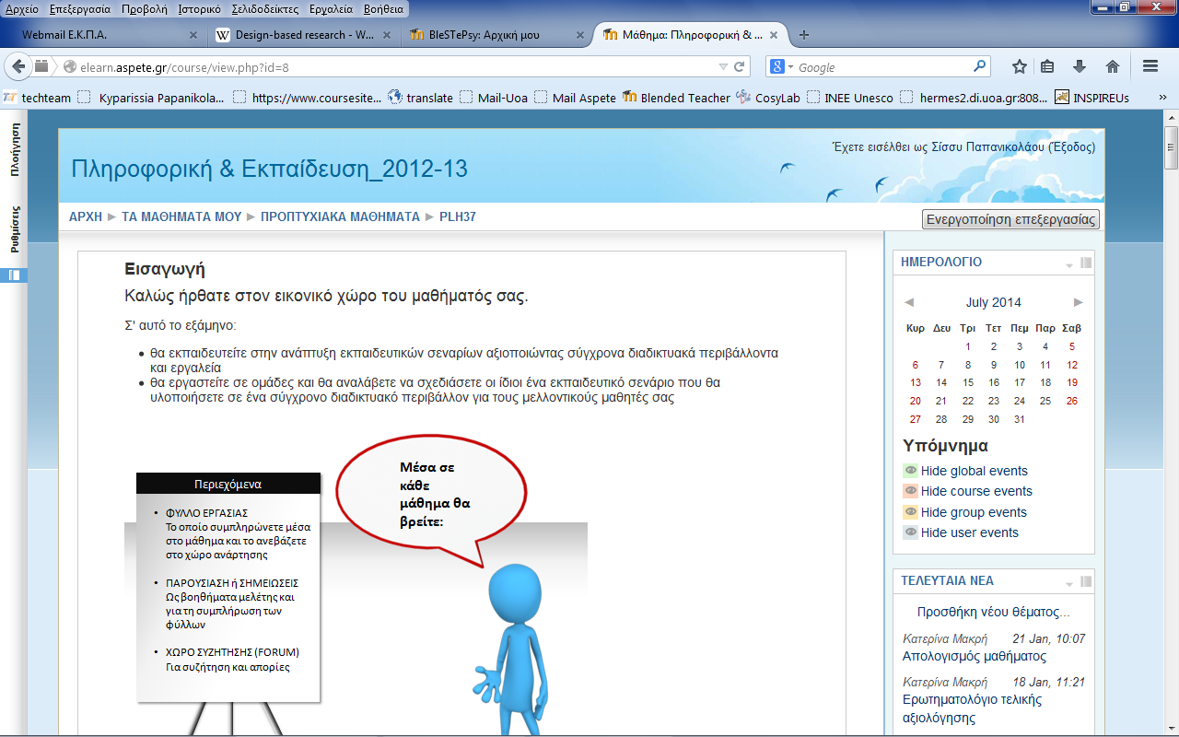The image size is (1179, 737).
Task: Click ΤΑ ΜΑΘΗΜΑΤΑ ΜΟΥ breadcrumb
Action: [181, 217]
